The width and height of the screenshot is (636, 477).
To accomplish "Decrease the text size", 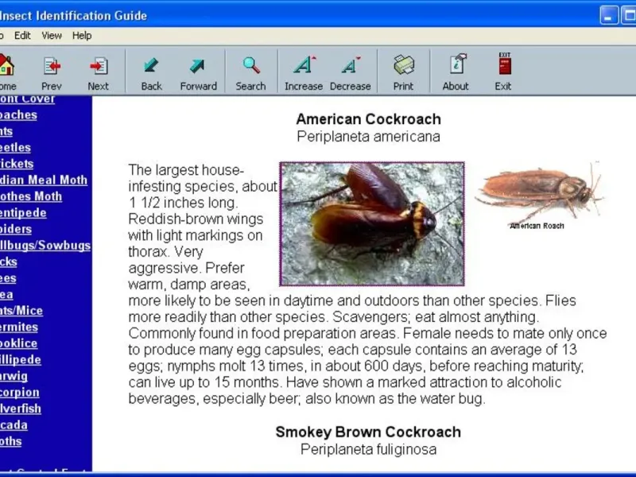I will [x=350, y=72].
